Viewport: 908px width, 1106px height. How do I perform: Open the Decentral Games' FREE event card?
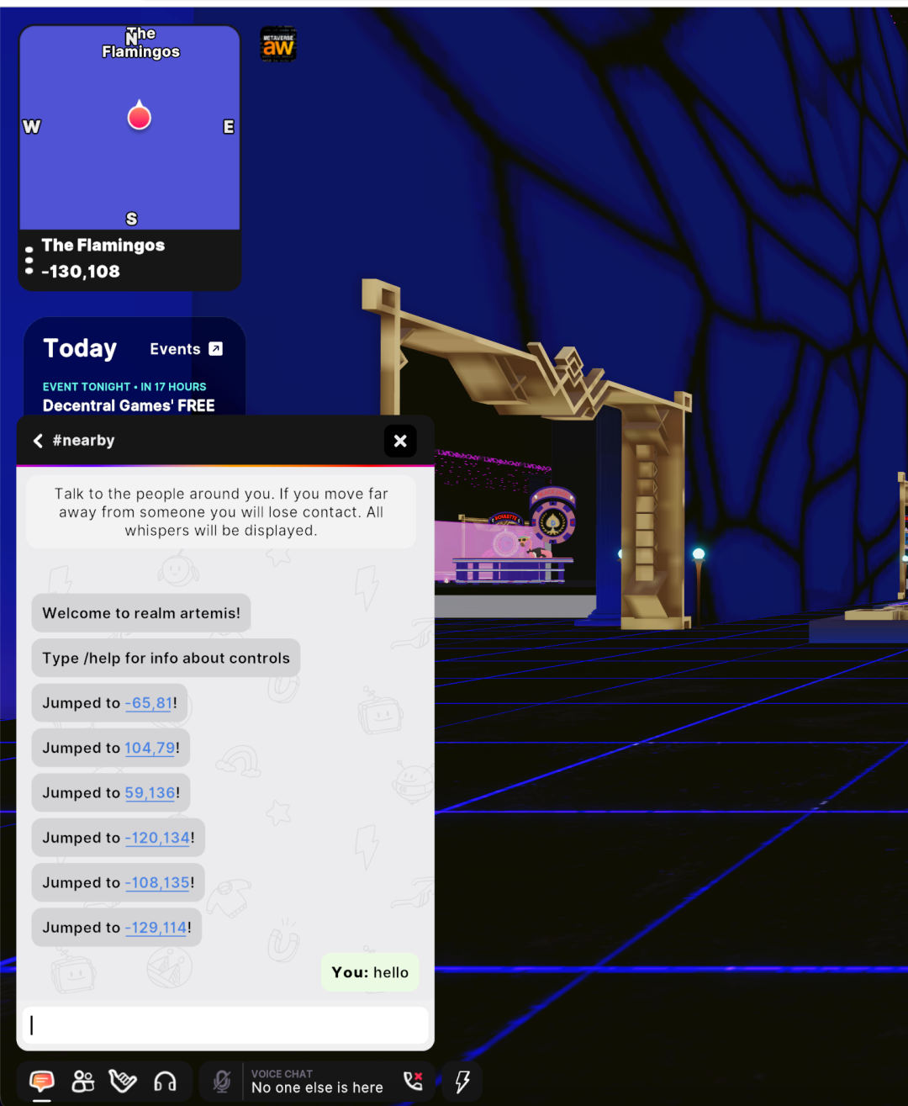coord(129,405)
